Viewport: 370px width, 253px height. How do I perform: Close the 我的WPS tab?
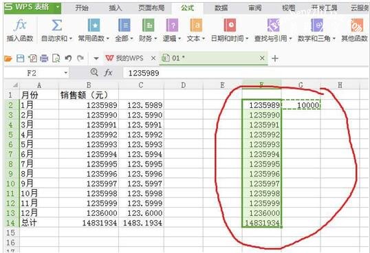[x=153, y=58]
